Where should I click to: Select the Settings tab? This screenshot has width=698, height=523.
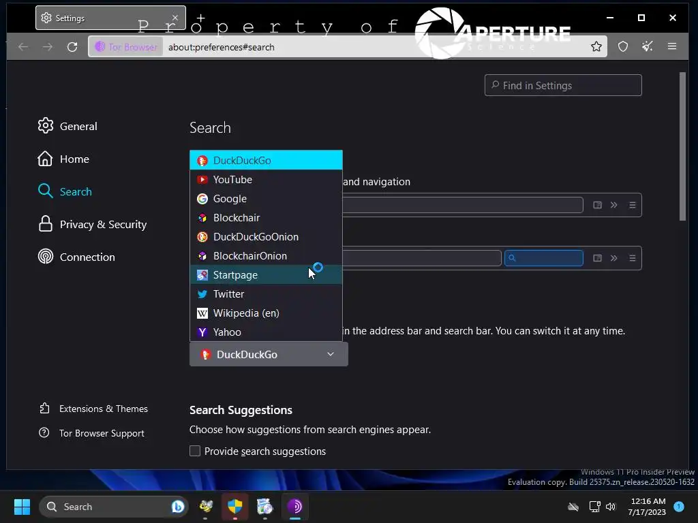[x=110, y=18]
